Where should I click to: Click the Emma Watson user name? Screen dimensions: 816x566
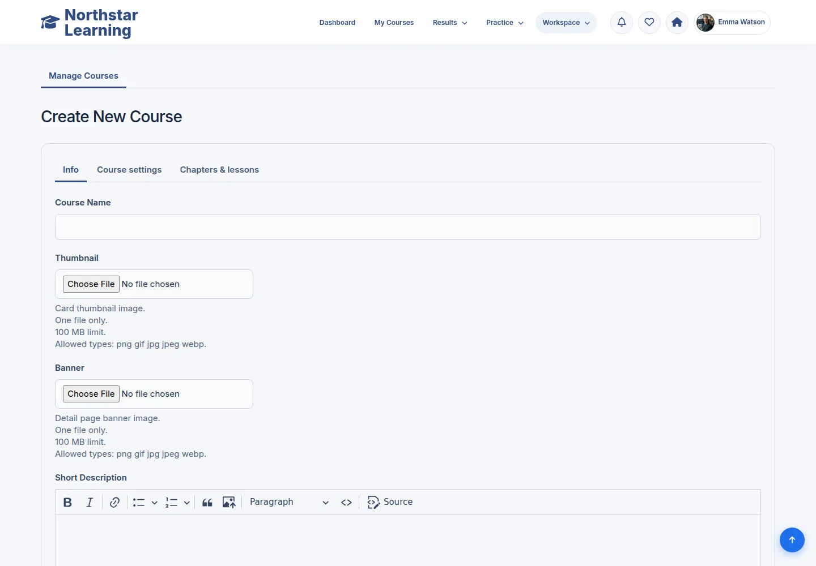[x=741, y=22]
